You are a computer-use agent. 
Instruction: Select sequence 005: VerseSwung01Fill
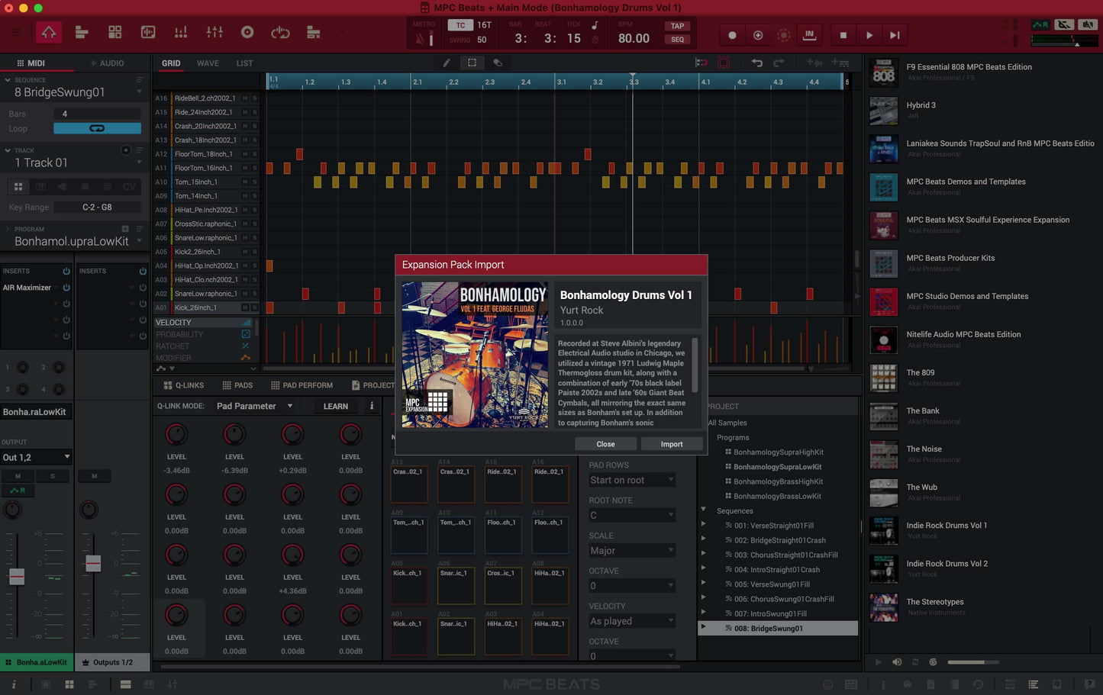point(772,584)
